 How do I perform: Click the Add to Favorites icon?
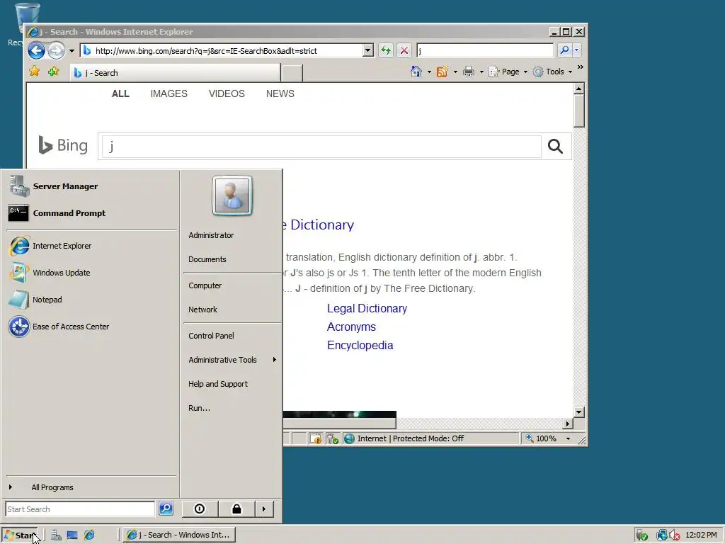pos(54,72)
